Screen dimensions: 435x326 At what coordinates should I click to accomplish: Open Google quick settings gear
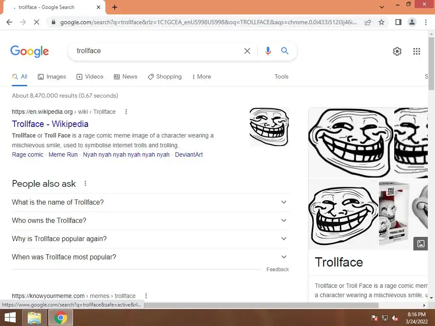397,51
